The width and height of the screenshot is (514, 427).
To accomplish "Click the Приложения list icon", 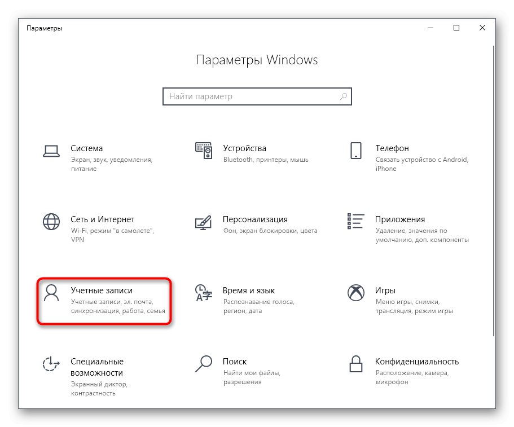I will 356,221.
